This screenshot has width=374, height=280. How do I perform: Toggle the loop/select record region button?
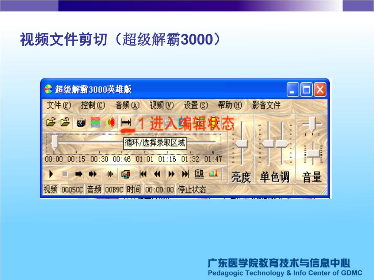coord(126,122)
